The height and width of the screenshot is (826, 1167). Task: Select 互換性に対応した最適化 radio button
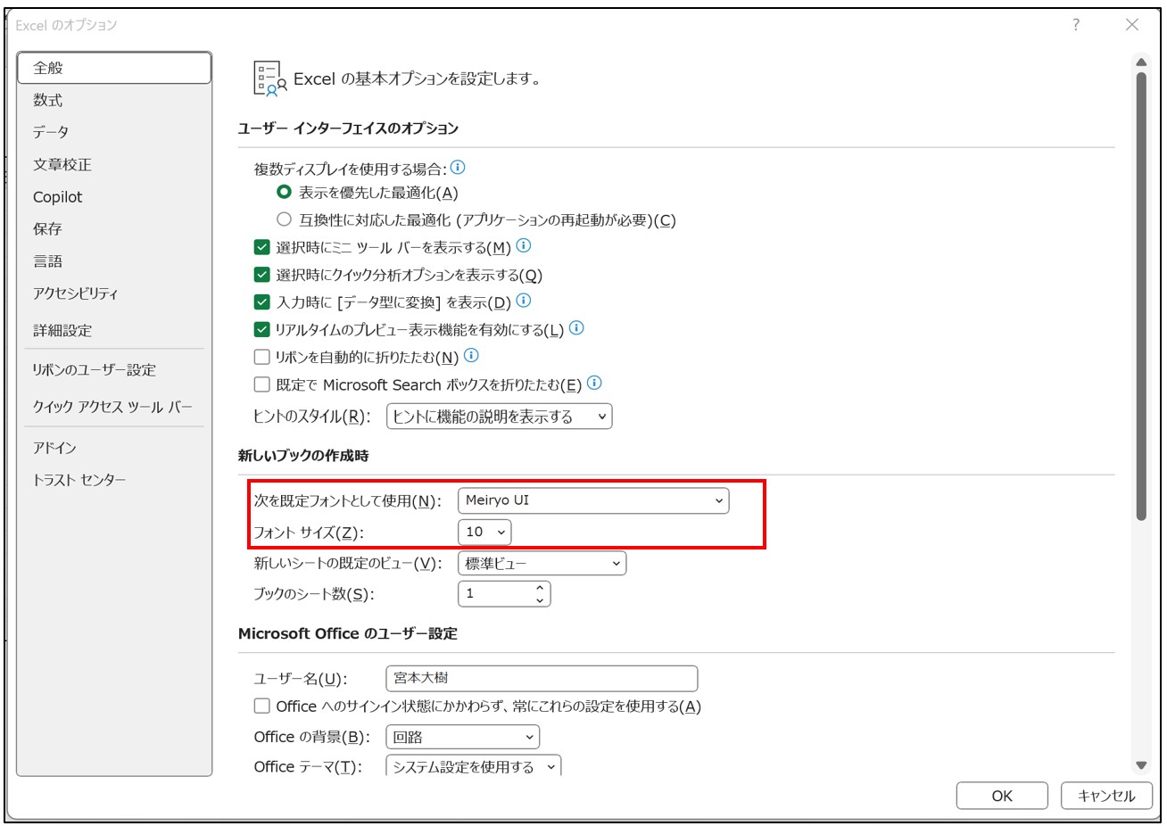click(x=284, y=219)
